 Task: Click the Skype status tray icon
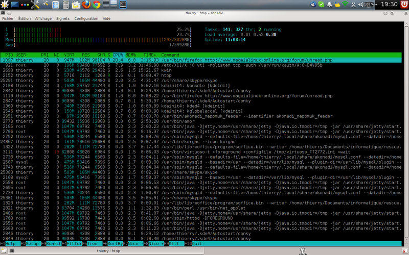coord(322,5)
